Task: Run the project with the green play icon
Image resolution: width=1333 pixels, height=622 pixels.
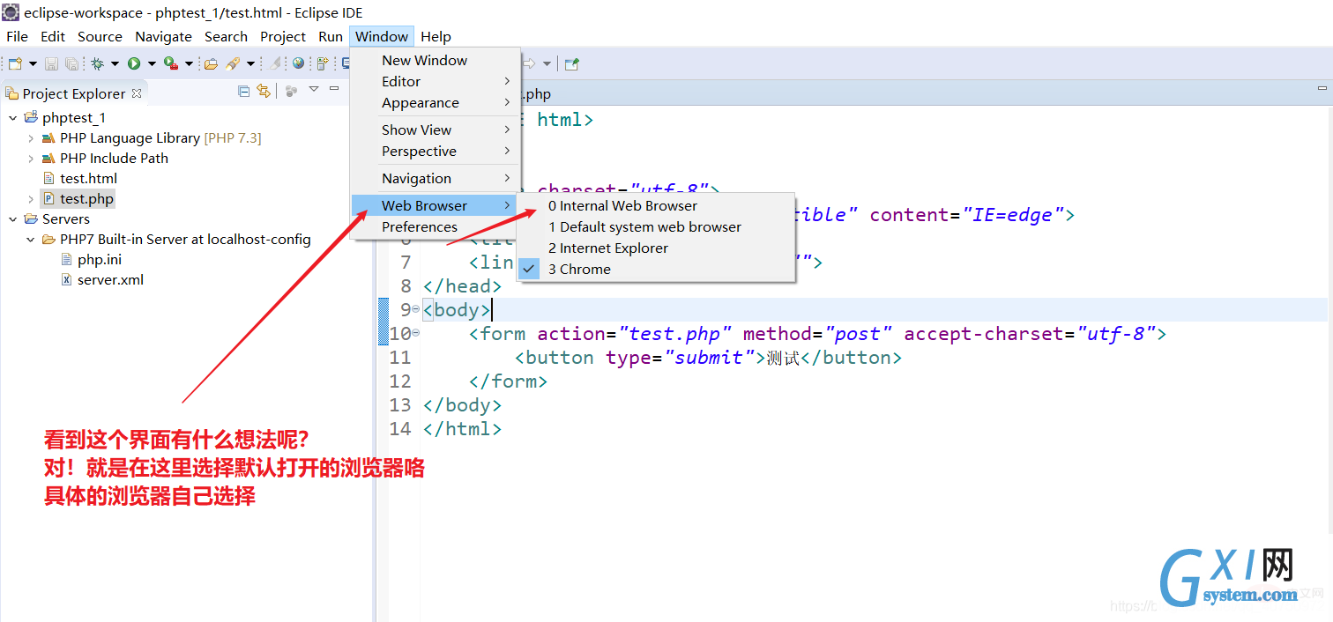Action: point(134,63)
